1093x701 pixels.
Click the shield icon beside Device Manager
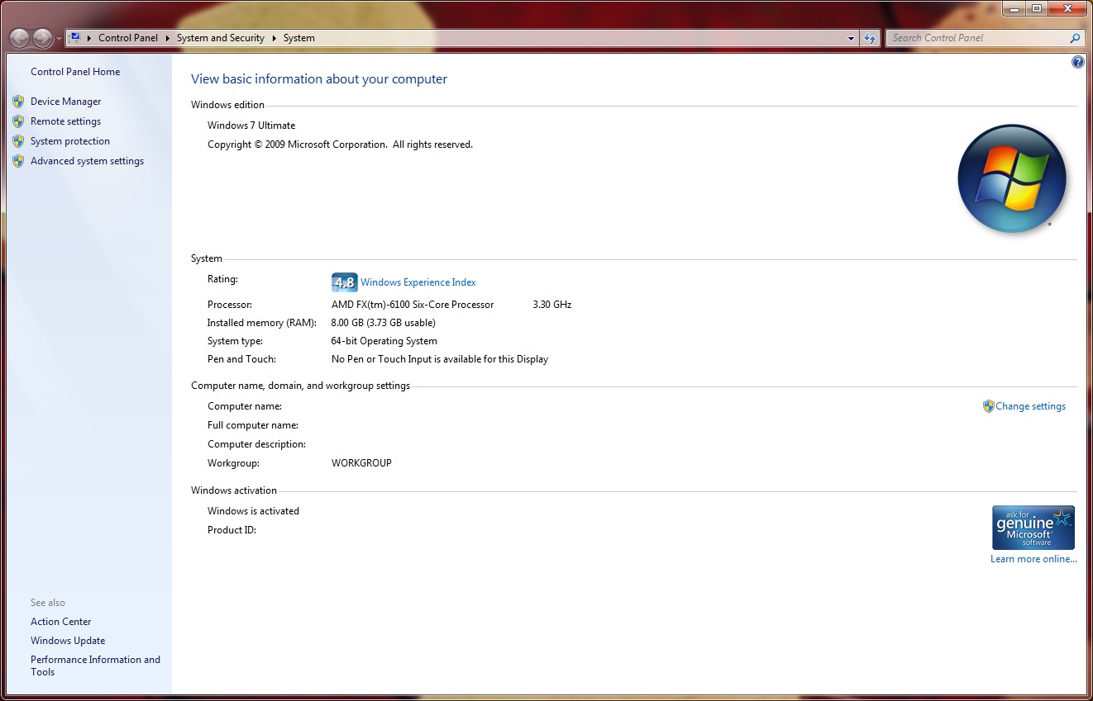(x=18, y=102)
